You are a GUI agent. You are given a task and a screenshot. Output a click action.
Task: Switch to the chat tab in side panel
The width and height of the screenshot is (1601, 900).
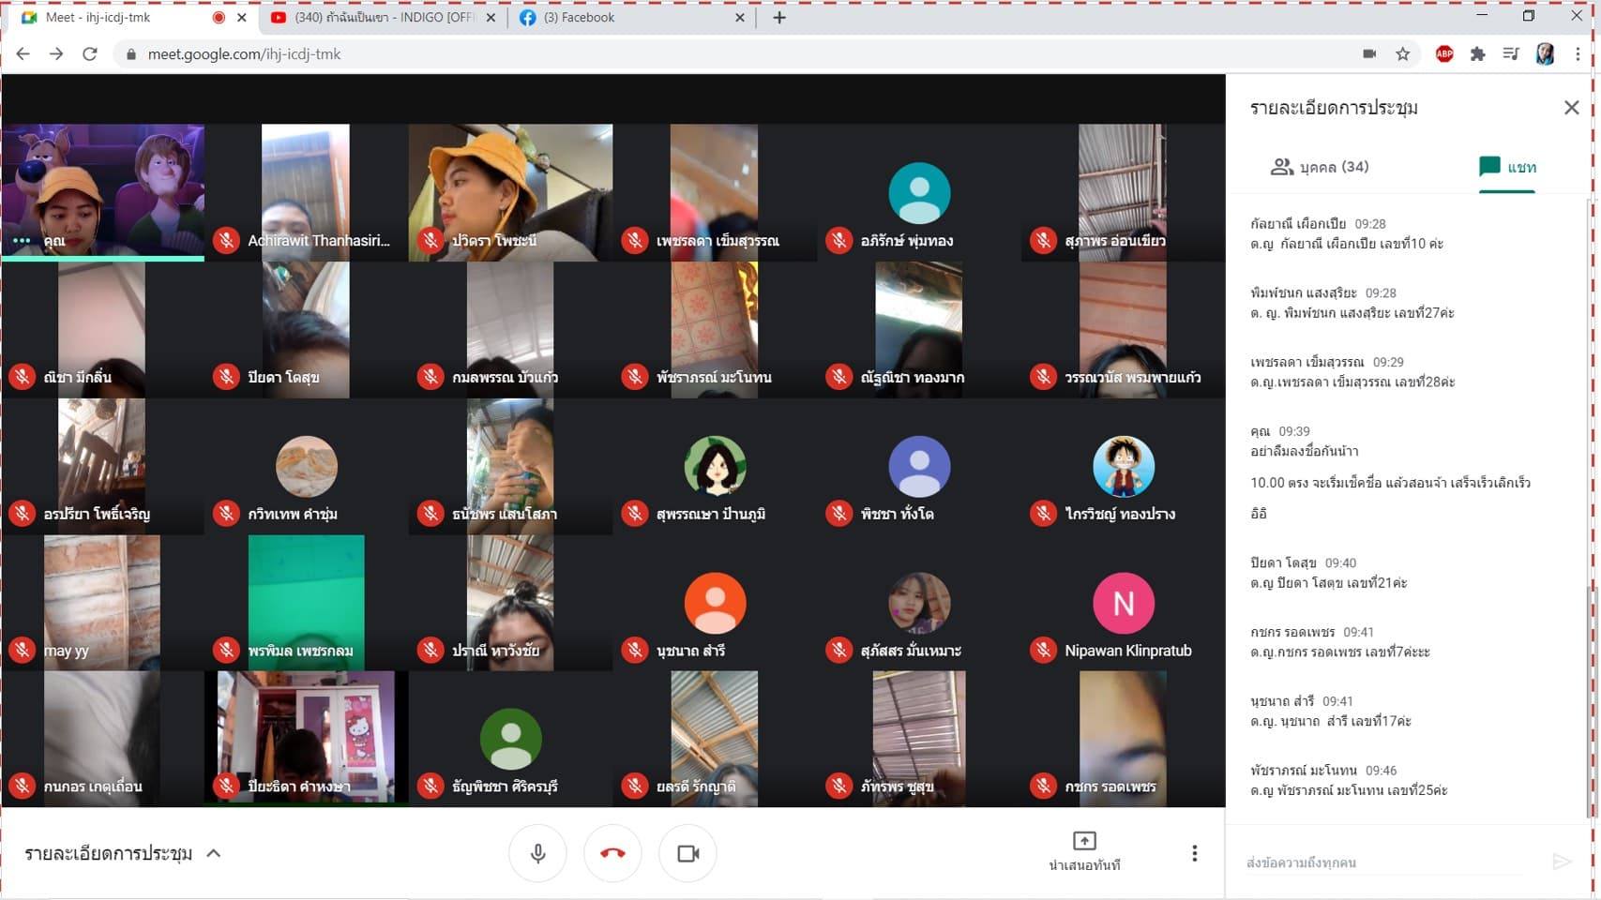[1507, 167]
